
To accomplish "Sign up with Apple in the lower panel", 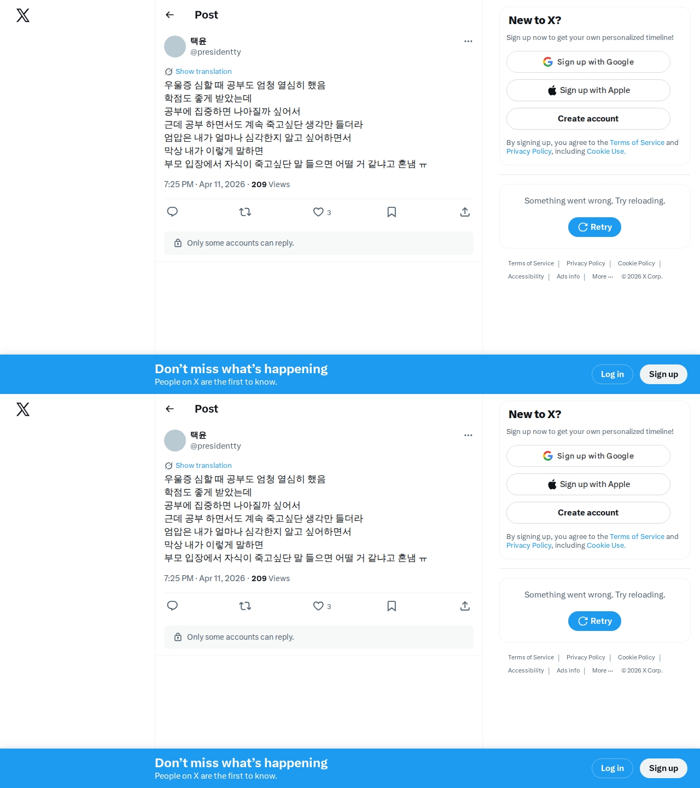I will pos(588,484).
